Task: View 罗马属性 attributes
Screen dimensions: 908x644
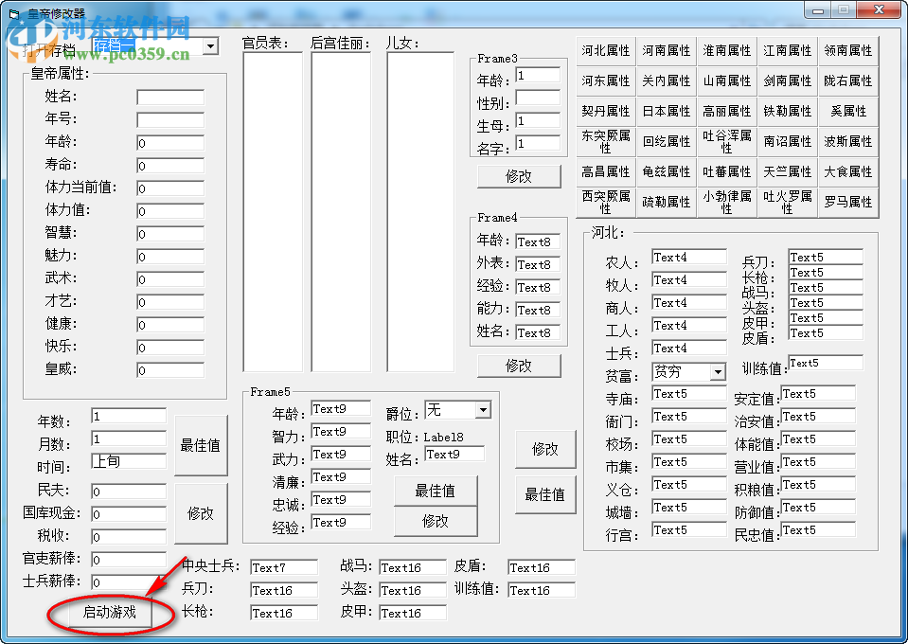Action: pyautogui.click(x=847, y=201)
